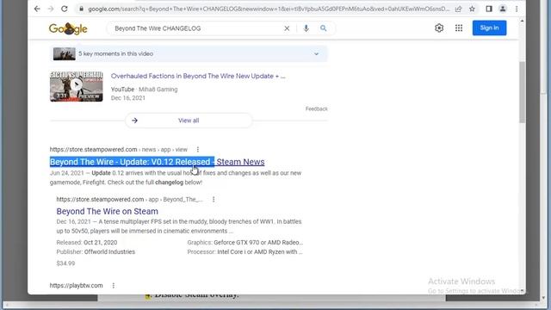Play the Overhauled Factions video thumbnail
This screenshot has height=310, width=551.
pyautogui.click(x=77, y=86)
